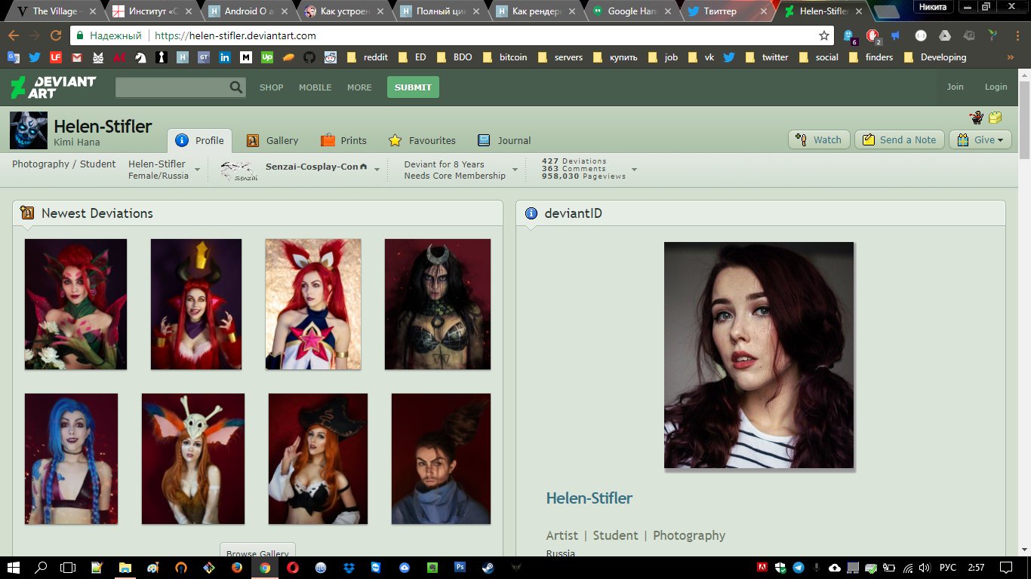Image resolution: width=1031 pixels, height=579 pixels.
Task: Open the MOBILE link
Action: click(x=315, y=87)
